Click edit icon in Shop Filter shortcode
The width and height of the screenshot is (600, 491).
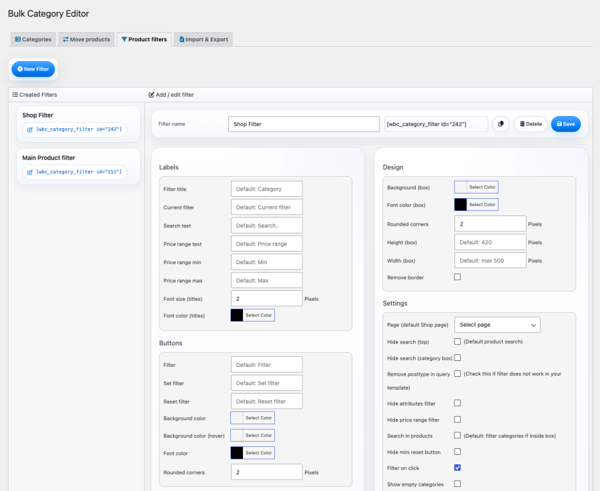[30, 129]
